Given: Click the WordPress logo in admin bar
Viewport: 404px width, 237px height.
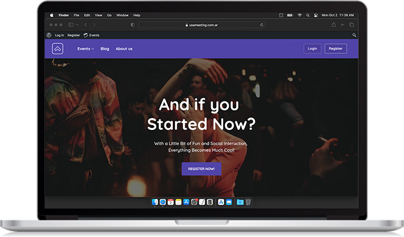Looking at the screenshot, I should point(49,35).
